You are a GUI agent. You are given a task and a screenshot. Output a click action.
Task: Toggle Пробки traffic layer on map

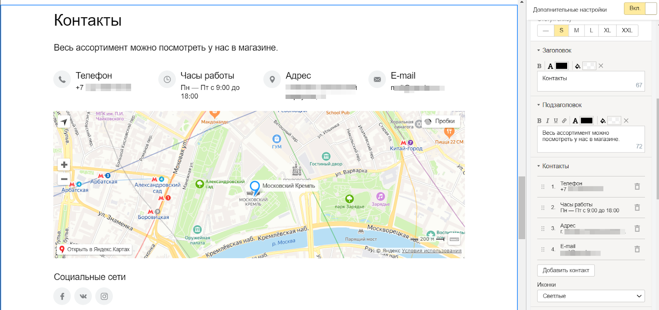(440, 121)
